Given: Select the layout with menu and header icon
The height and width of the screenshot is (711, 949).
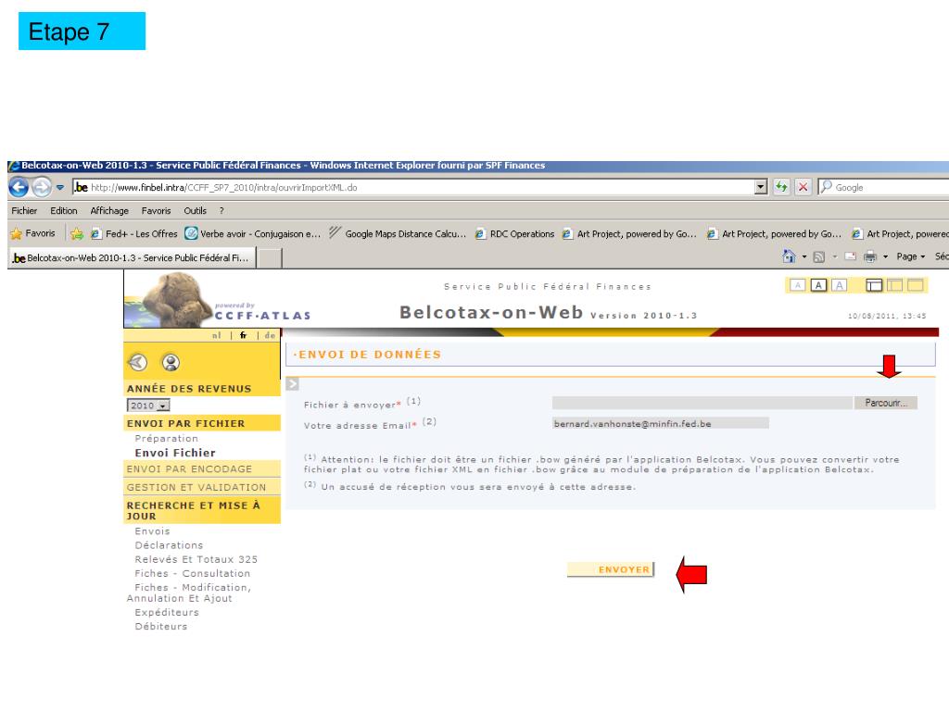Looking at the screenshot, I should (x=874, y=285).
